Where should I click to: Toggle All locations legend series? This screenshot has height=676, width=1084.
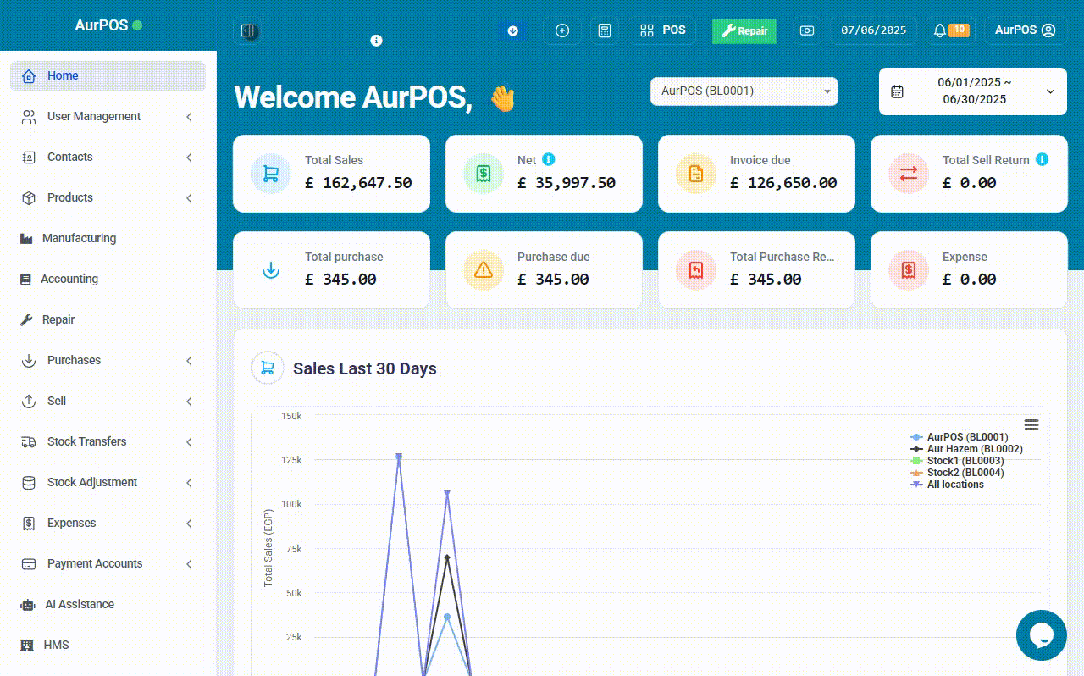947,485
